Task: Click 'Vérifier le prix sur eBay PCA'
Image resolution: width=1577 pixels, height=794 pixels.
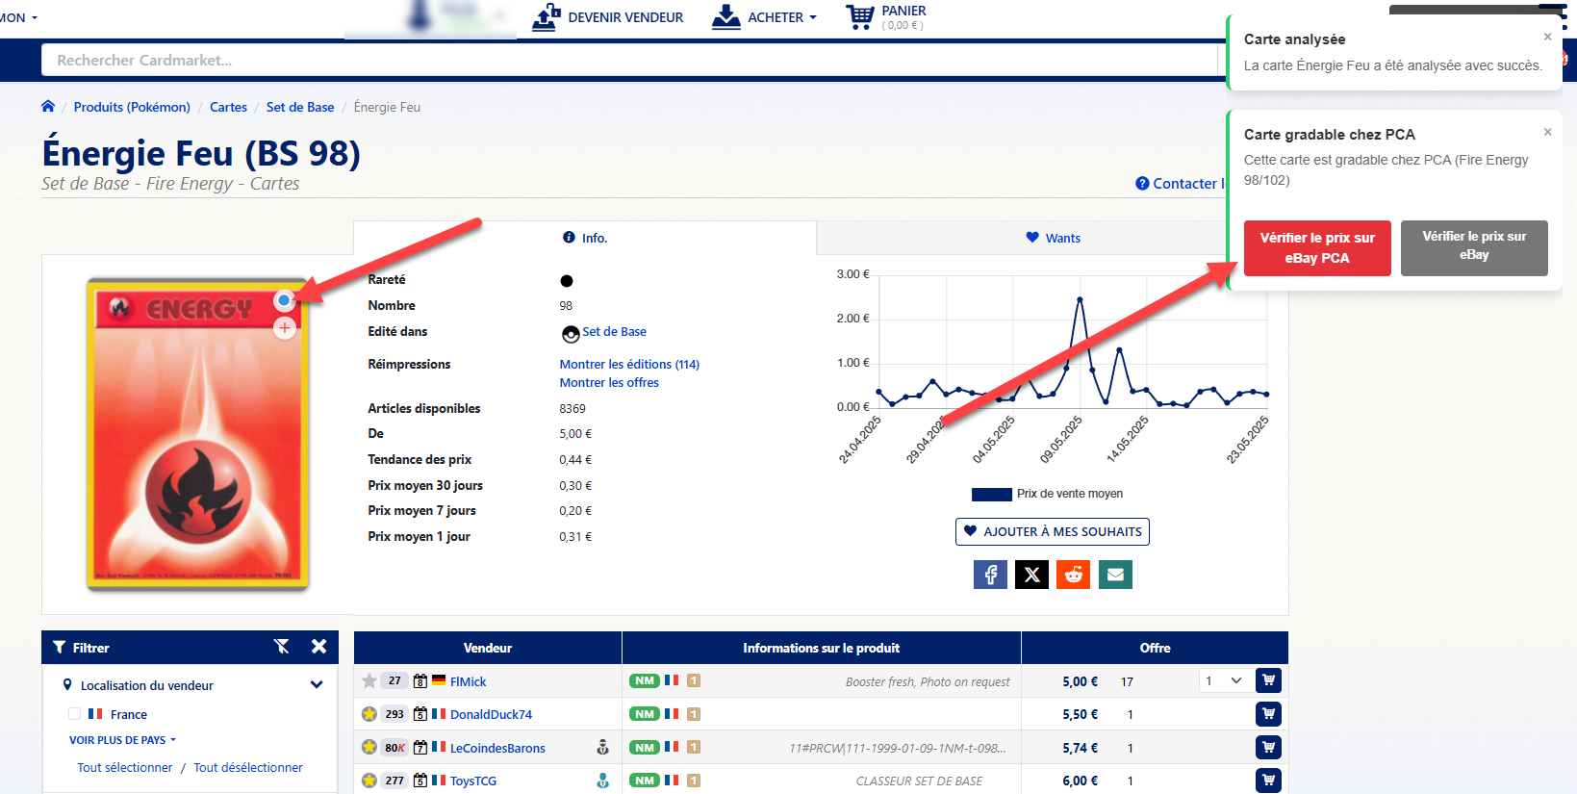Action: (1316, 248)
